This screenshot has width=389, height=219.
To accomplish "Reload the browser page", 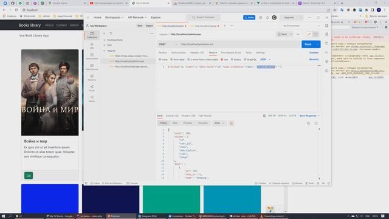I will 16,10.
